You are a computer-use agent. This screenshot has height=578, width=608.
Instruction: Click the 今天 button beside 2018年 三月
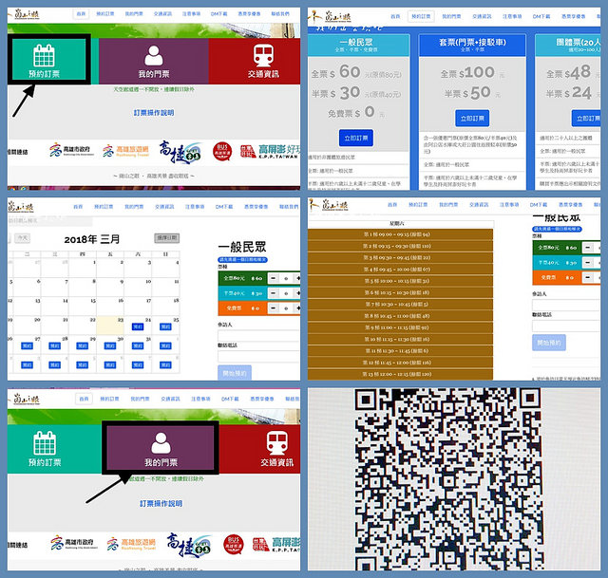pos(23,238)
